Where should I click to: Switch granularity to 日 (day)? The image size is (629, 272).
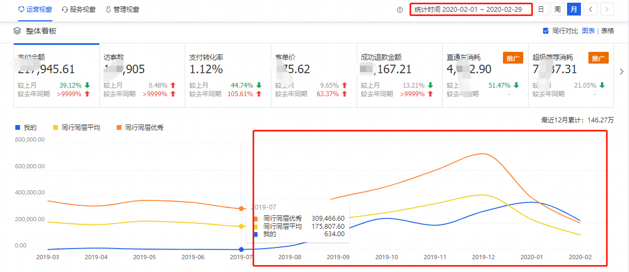(x=541, y=9)
